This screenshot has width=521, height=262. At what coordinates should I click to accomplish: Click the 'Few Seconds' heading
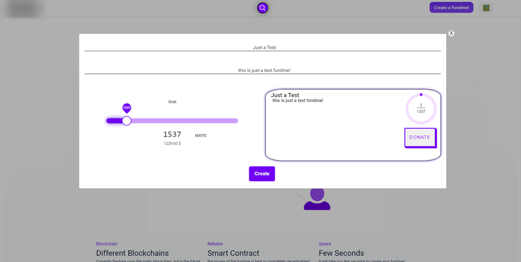pyautogui.click(x=341, y=253)
